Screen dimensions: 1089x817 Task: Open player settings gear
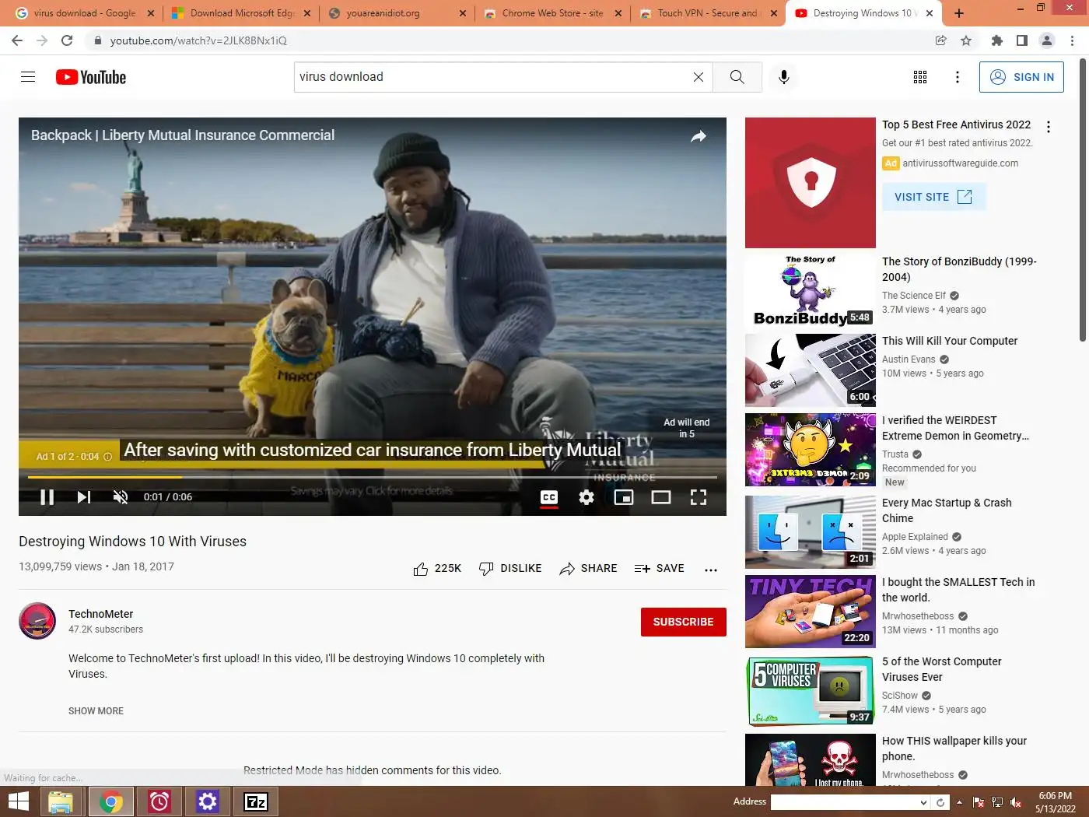click(587, 497)
